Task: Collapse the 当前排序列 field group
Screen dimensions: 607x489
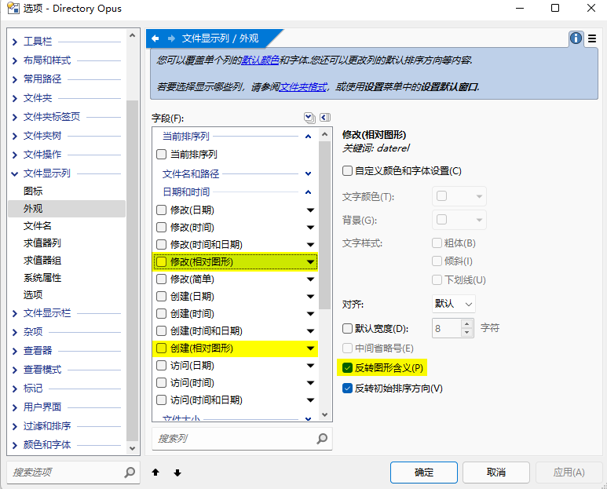Action: click(308, 136)
